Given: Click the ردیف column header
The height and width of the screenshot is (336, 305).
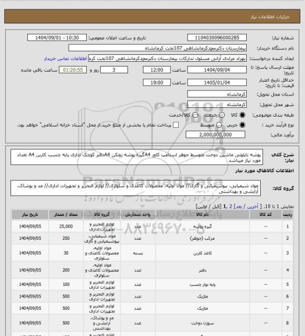Looking at the screenshot, I should (288, 215).
